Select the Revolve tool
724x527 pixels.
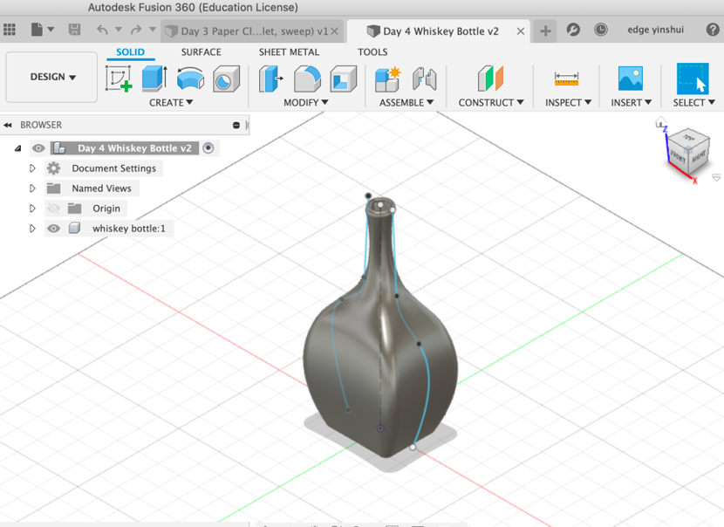[x=190, y=78]
